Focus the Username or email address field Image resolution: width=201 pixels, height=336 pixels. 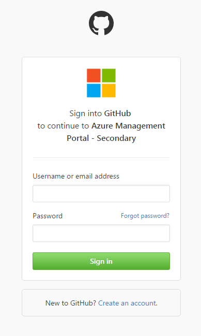(101, 194)
